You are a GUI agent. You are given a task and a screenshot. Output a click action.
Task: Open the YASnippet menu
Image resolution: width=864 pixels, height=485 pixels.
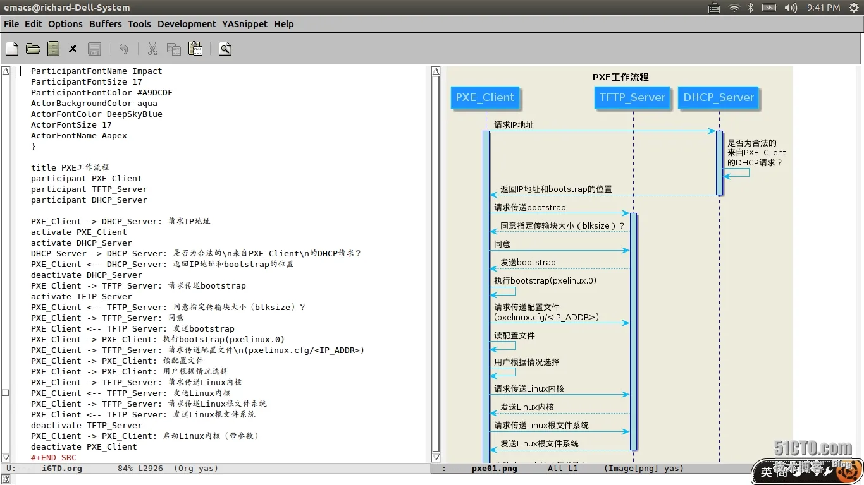tap(245, 24)
